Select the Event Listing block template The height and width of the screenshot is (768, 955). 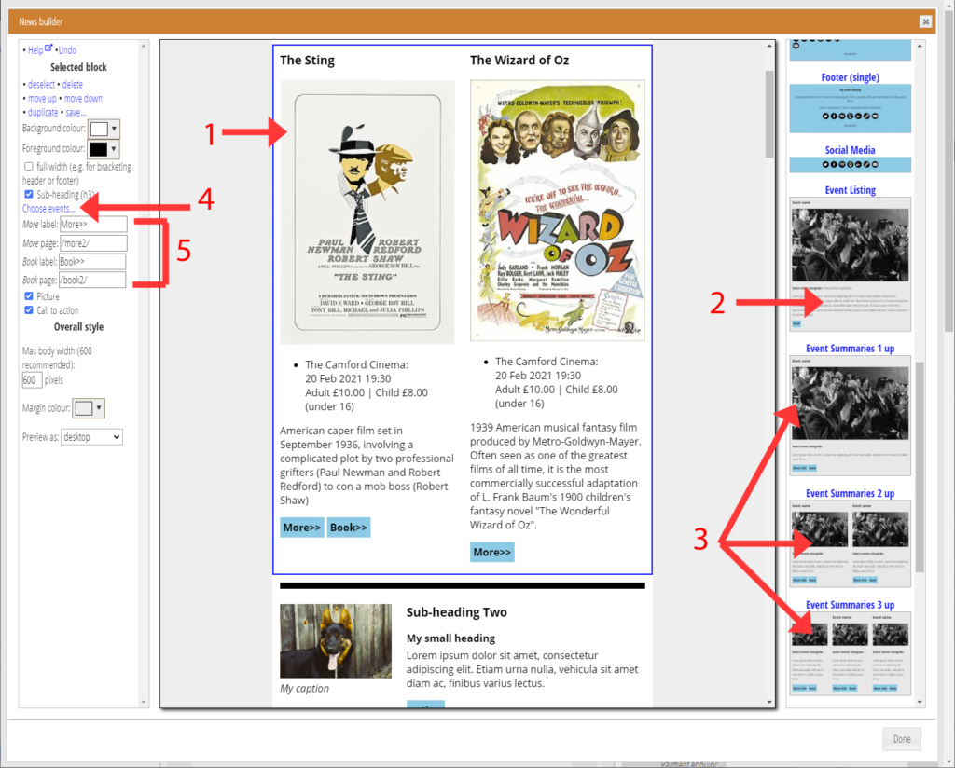[x=851, y=264]
